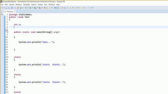The image size is (168, 94).
Task: Expand the Back history dropdown arrow
Action: (85, 8)
